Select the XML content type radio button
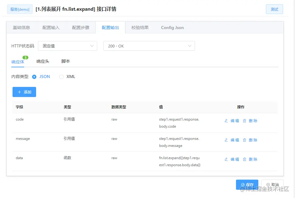This screenshot has width=295, height=198. tap(61, 77)
